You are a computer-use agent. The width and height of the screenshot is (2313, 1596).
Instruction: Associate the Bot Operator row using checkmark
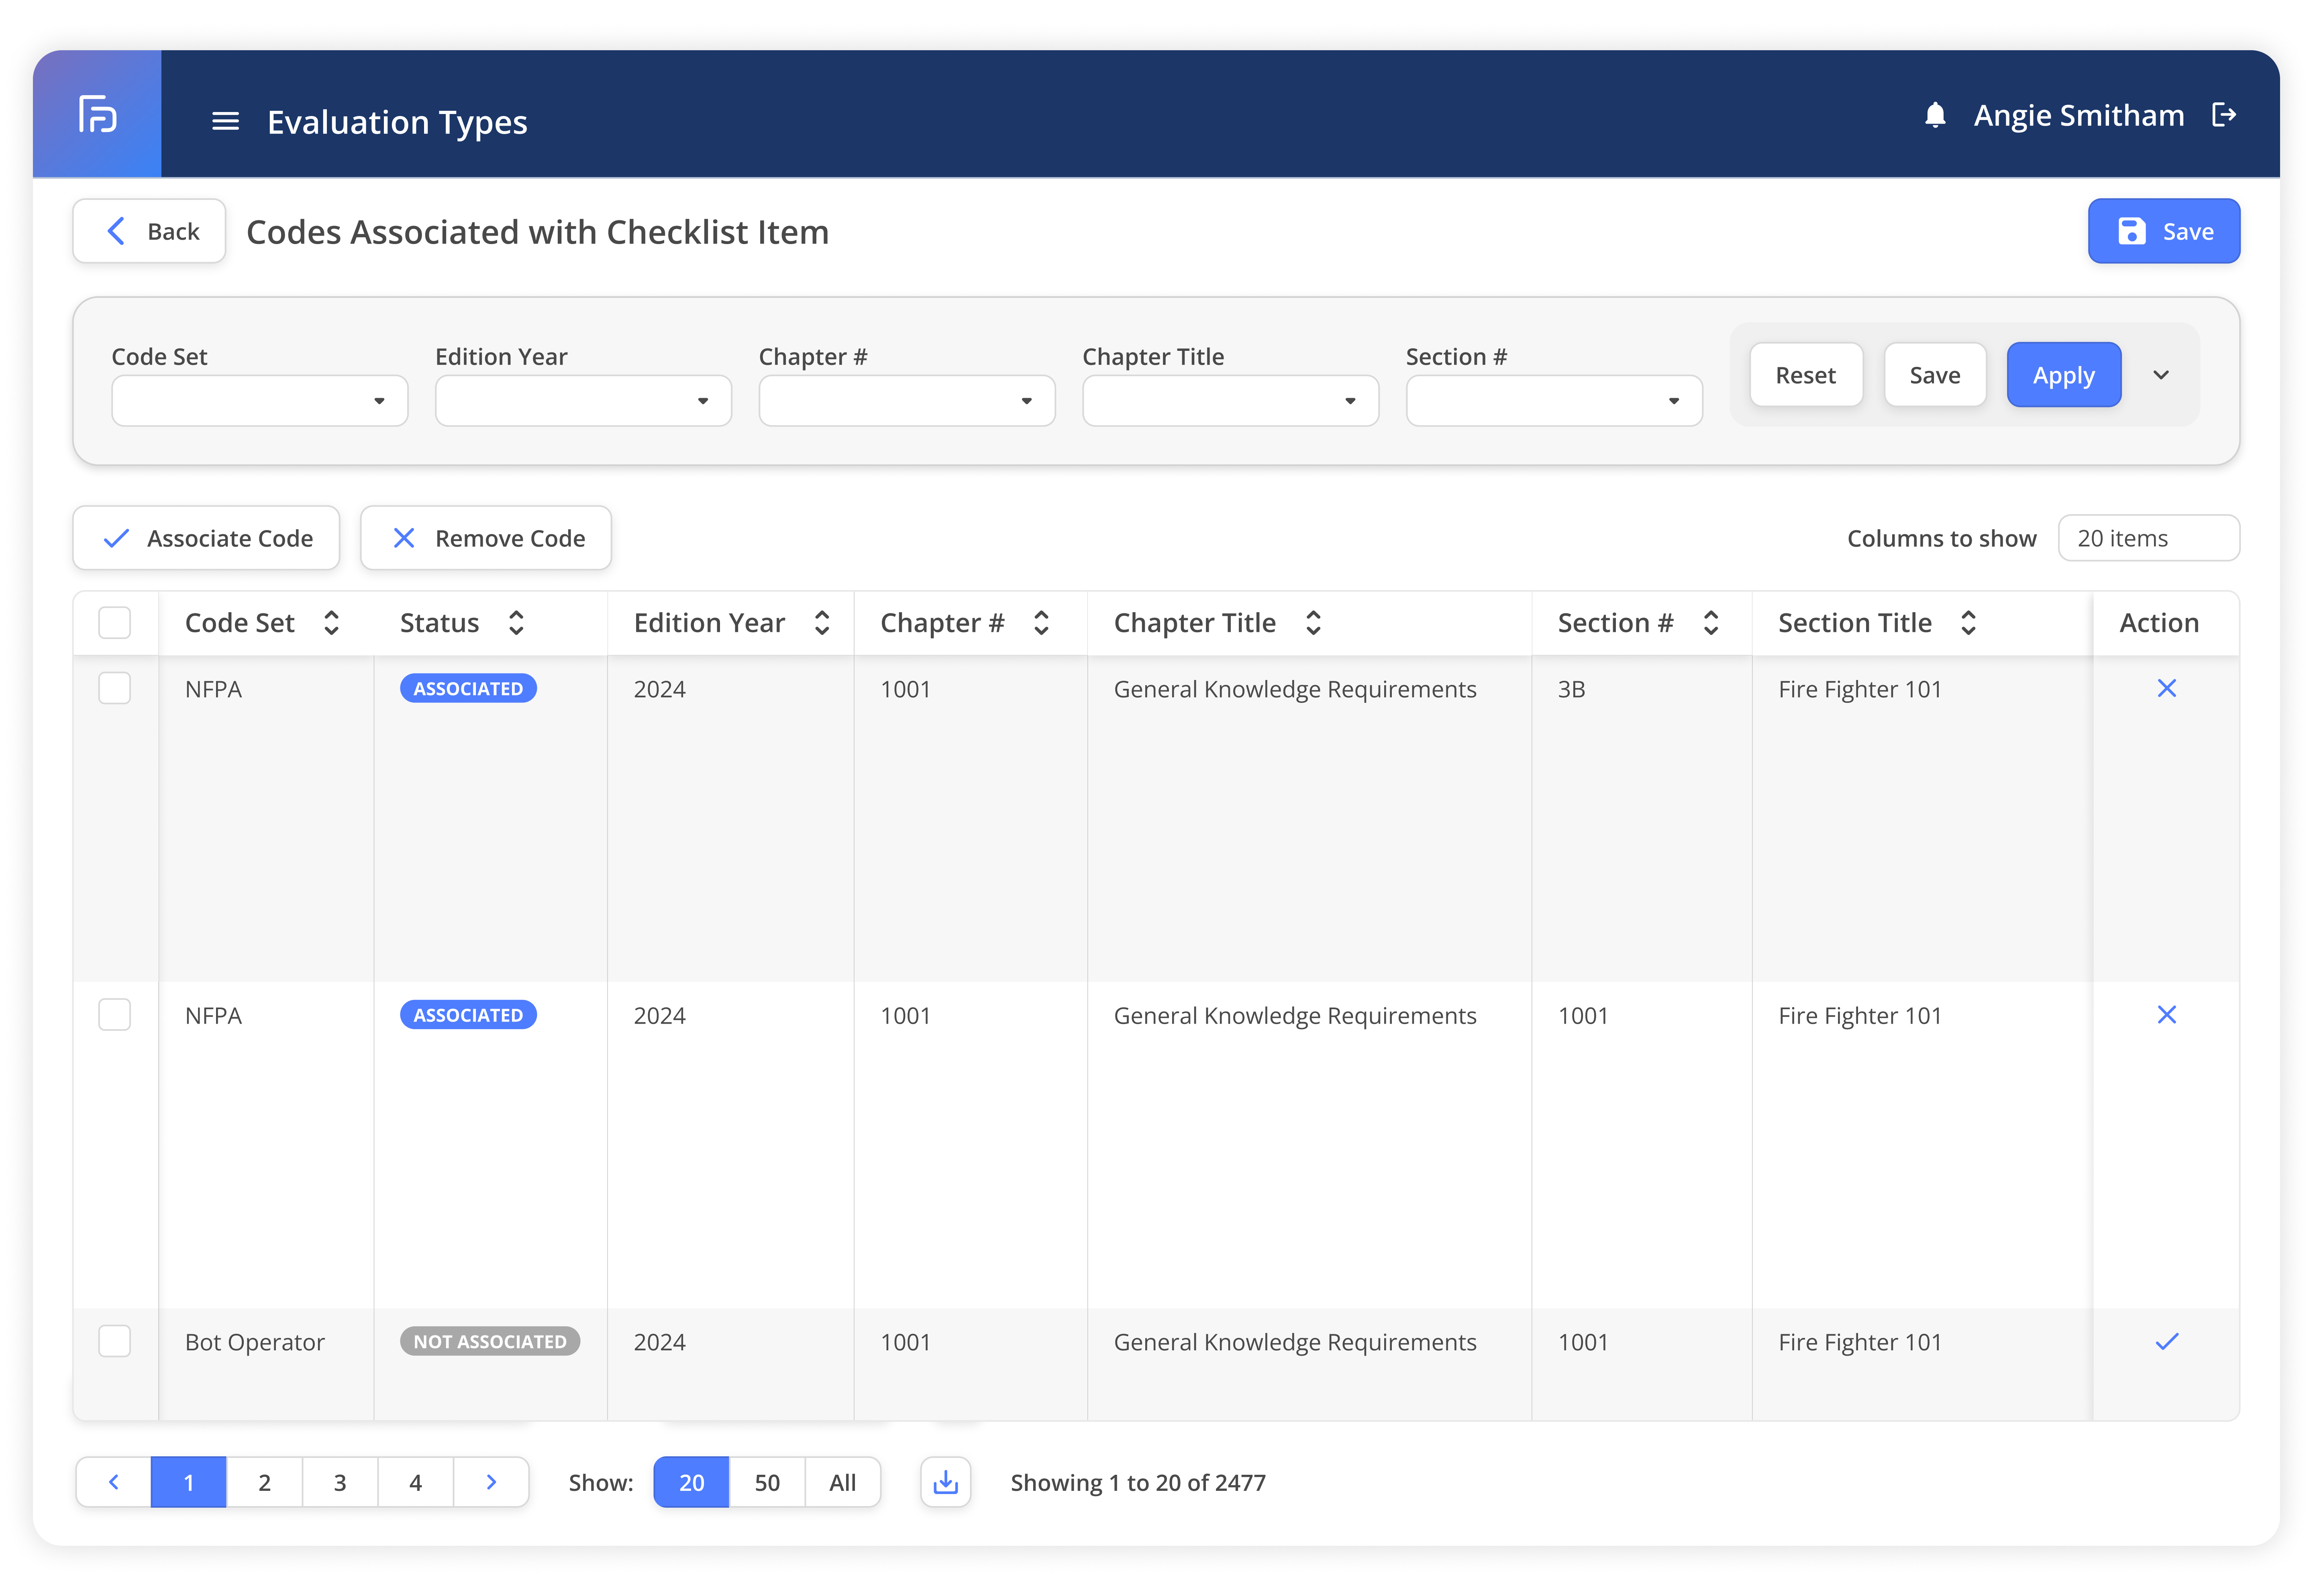[2166, 1341]
